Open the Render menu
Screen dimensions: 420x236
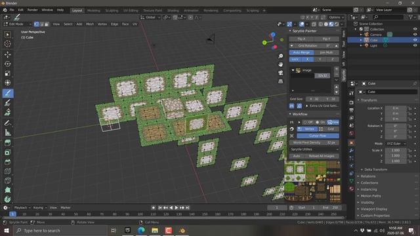pos(33,10)
